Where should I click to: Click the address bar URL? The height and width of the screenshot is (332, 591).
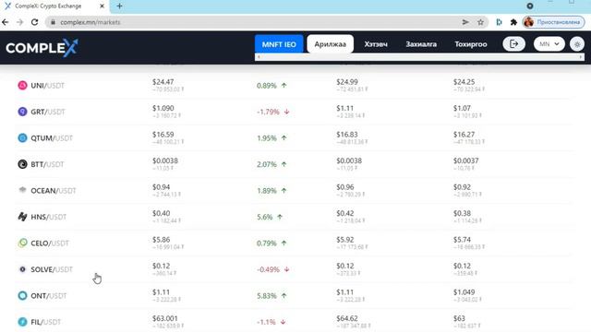90,22
